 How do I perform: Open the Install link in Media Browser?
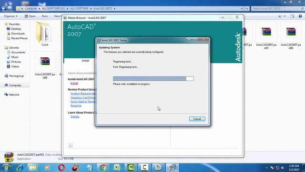pos(74,83)
